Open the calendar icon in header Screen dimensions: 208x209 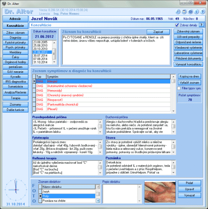pyautogui.click(x=184, y=12)
